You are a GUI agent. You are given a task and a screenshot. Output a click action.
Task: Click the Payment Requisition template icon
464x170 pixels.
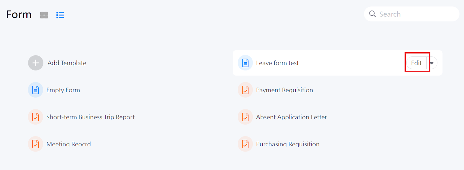[x=245, y=90]
